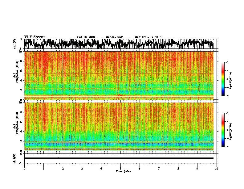244x189 pixels.
Task: Click time axis tick label '5'
Action: point(120,169)
